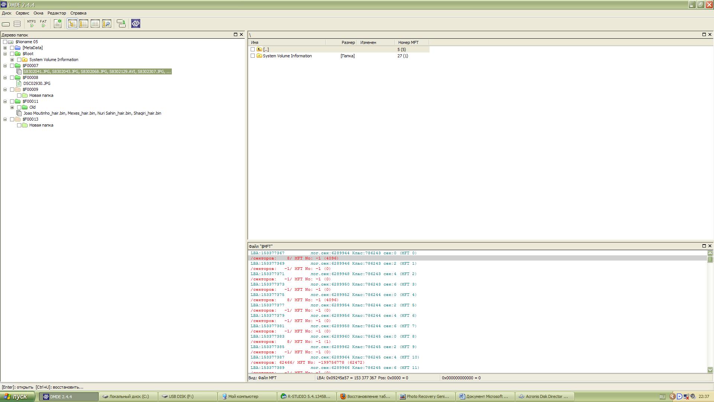Click the copy sectors toolbar icon

pyautogui.click(x=121, y=24)
